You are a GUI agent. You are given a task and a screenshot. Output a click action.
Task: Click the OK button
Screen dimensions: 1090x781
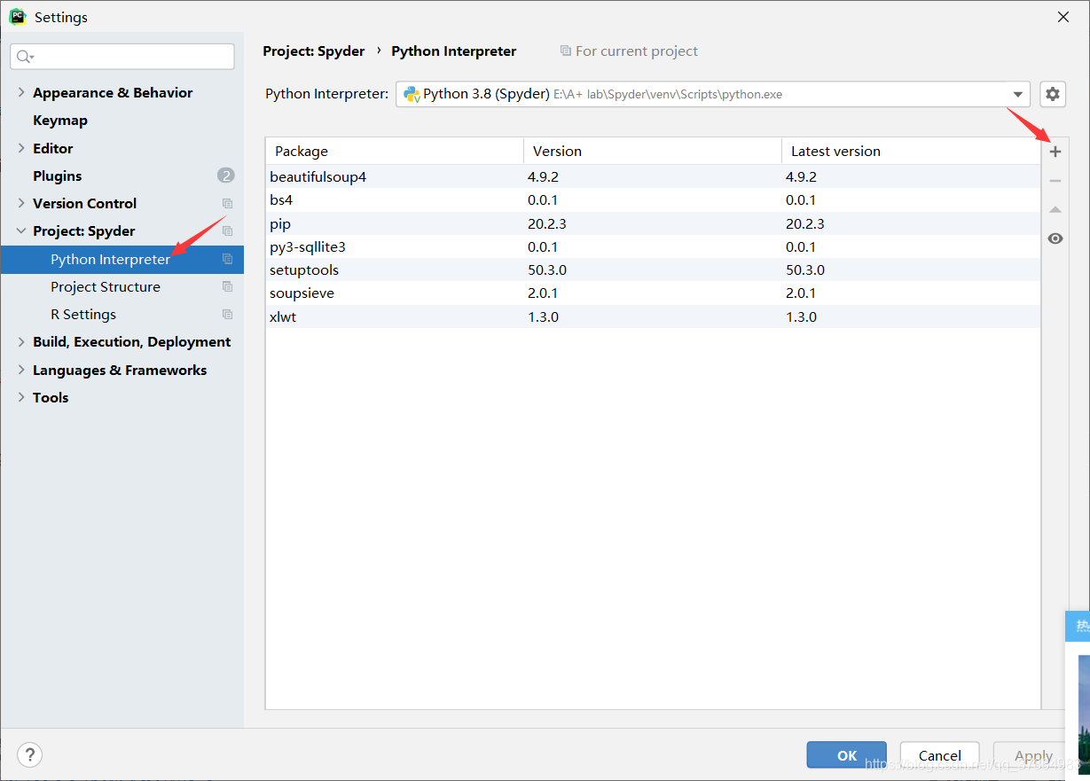click(x=846, y=755)
